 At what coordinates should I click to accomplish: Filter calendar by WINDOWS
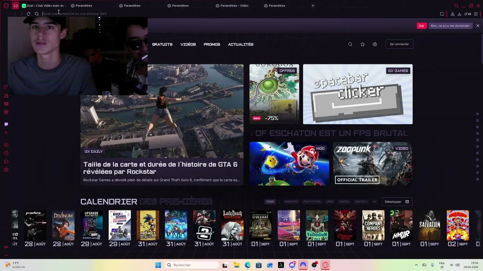point(291,202)
